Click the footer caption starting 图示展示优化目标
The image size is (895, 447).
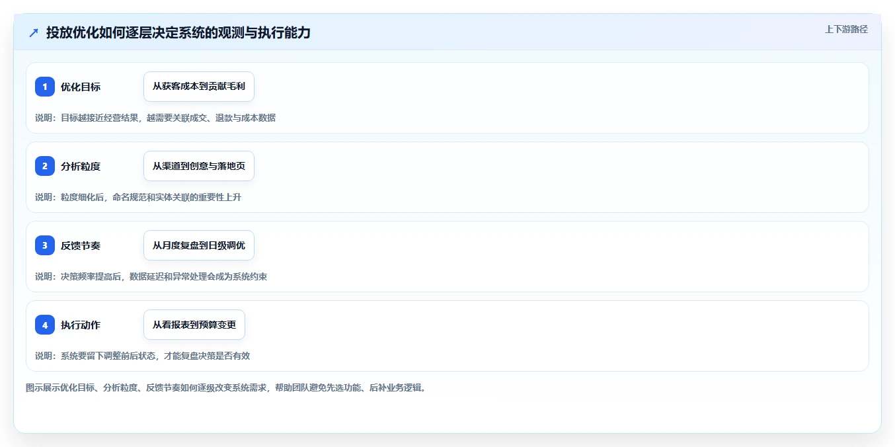tap(227, 387)
